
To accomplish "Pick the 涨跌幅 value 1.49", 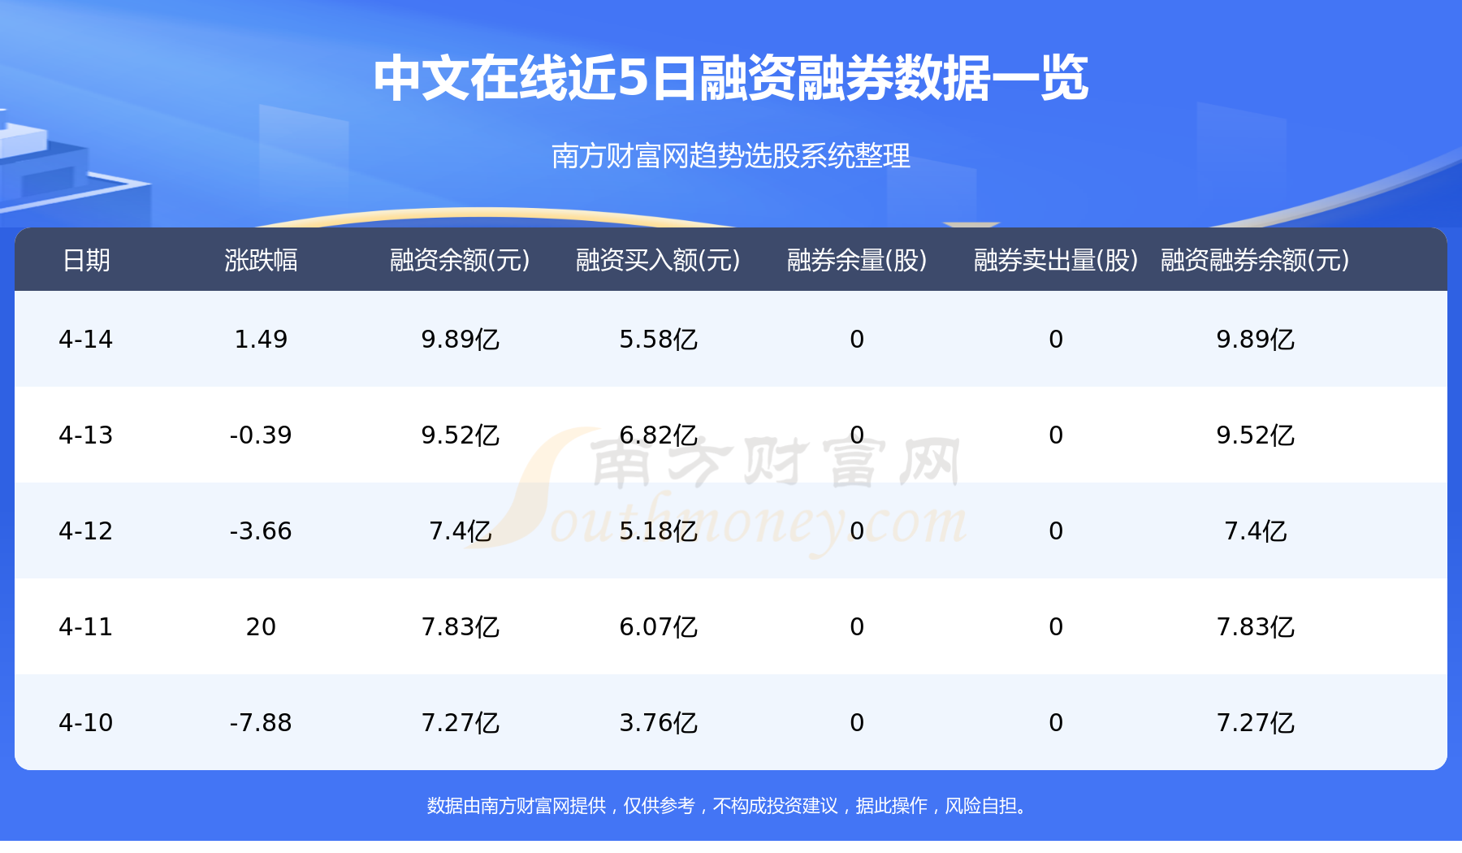I will (261, 340).
